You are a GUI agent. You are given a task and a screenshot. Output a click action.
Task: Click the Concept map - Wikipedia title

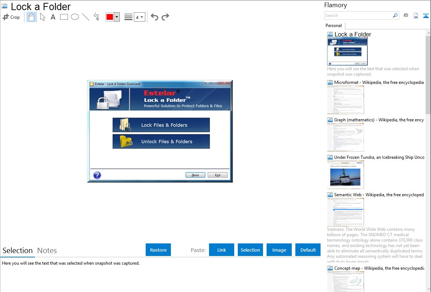379,268
